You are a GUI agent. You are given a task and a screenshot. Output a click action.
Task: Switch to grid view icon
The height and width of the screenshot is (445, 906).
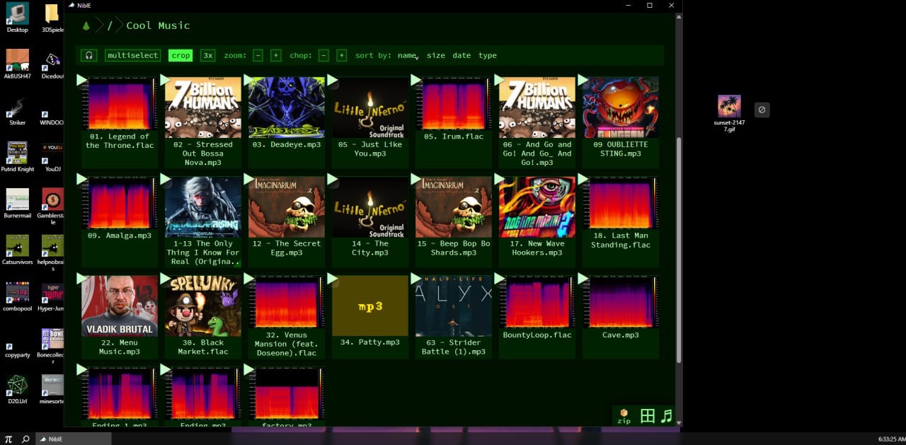pyautogui.click(x=647, y=416)
